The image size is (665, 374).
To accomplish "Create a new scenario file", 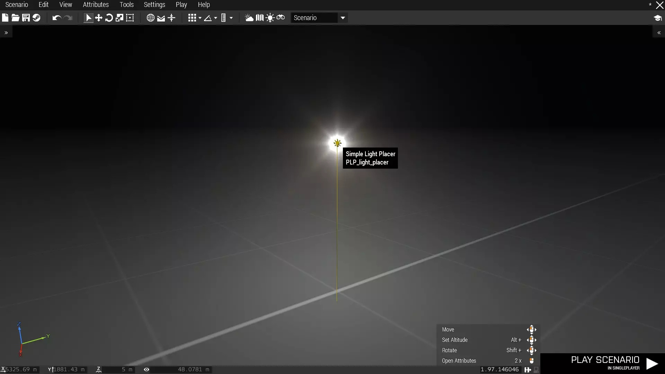I will click(x=5, y=18).
